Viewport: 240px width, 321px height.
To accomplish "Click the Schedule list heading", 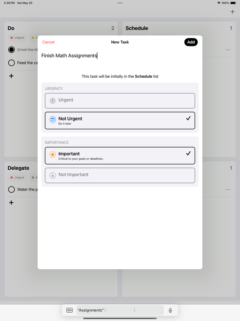I will click(137, 28).
